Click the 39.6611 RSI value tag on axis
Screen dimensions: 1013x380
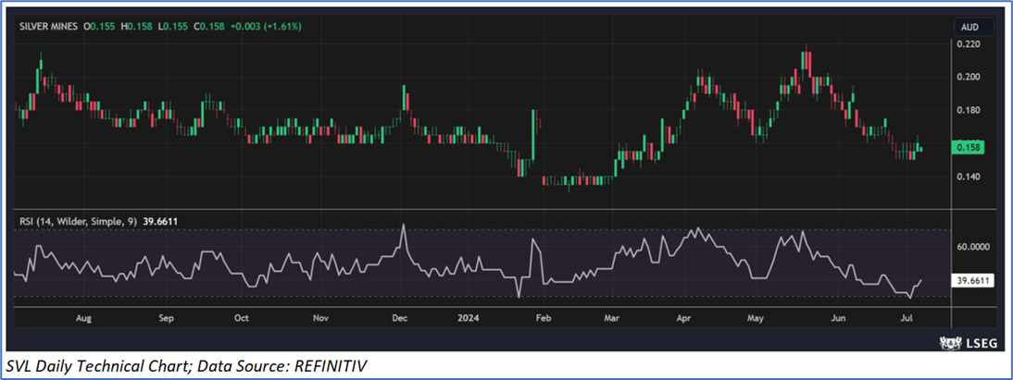click(x=972, y=279)
